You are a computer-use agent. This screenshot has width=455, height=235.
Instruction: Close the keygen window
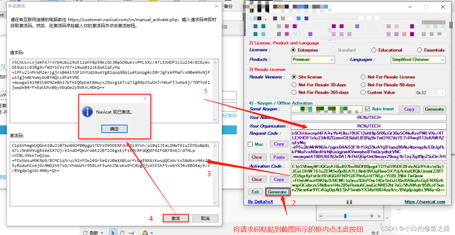tap(443, 7)
